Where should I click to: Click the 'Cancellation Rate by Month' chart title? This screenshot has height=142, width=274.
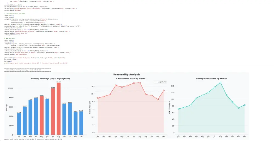[x=131, y=79]
